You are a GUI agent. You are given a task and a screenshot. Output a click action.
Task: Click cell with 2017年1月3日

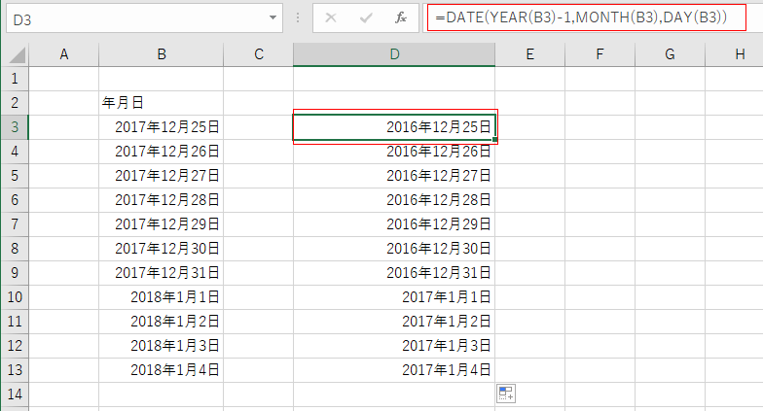tap(394, 346)
